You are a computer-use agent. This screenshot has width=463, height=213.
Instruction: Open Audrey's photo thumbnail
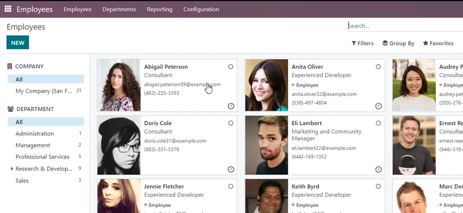coord(414,85)
